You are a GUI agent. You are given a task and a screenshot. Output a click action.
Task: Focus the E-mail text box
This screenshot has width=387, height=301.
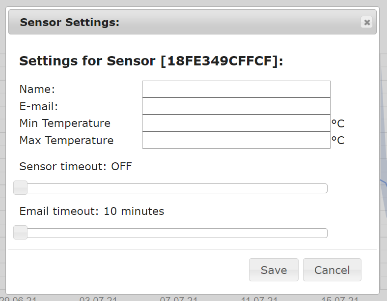click(236, 106)
